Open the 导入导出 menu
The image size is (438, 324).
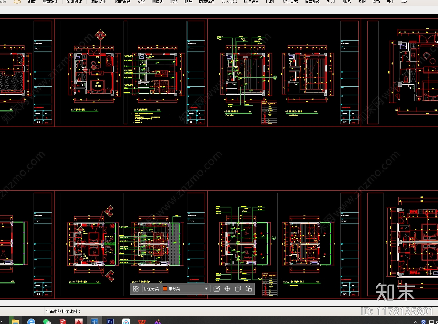[229, 2]
